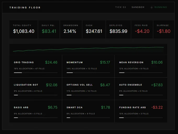178x134 pixels.
Task: Open the FUNDING RATE ARB label
Action: pyautogui.click(x=132, y=107)
